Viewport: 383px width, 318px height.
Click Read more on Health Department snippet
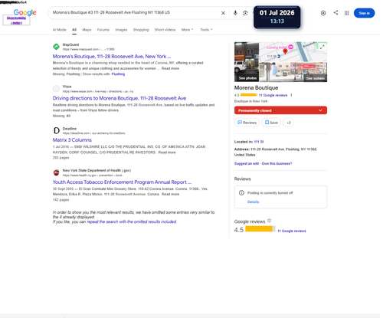coord(170,194)
